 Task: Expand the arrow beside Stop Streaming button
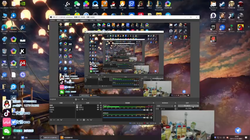[x=197, y=106]
